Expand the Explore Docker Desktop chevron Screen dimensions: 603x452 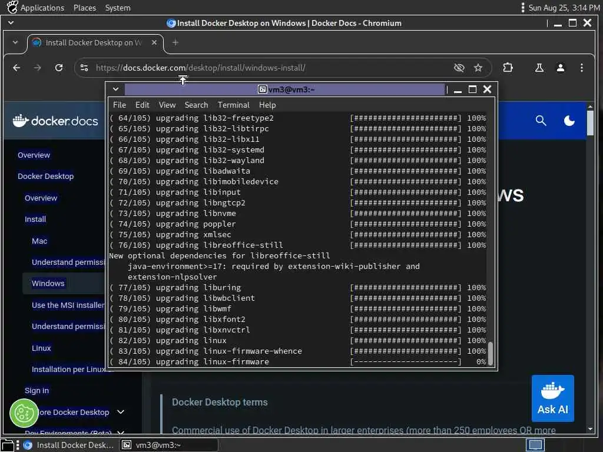point(121,412)
